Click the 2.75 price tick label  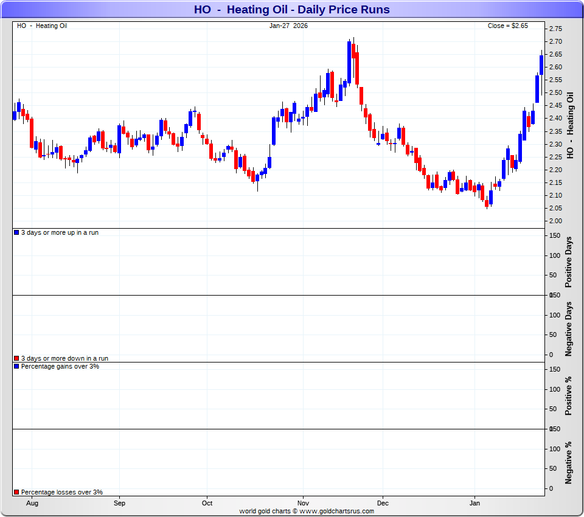pos(555,29)
